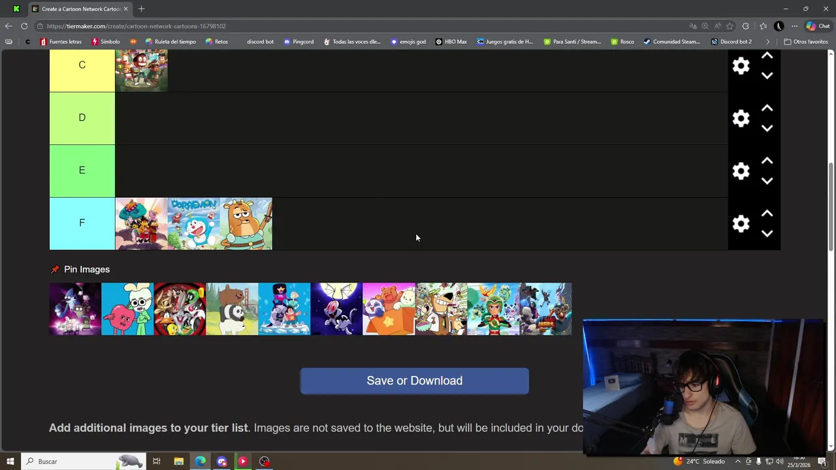Open the Comunidad Steam bookmark

671,42
